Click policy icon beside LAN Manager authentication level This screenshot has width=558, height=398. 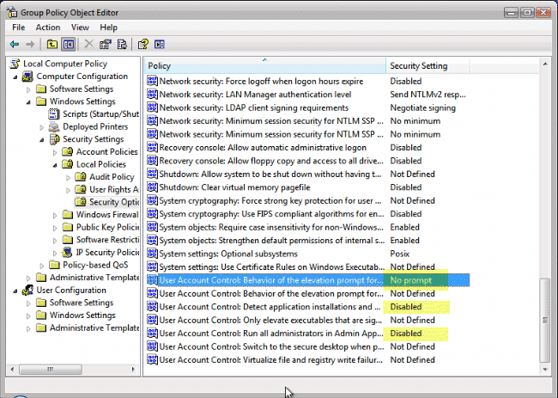tap(152, 95)
